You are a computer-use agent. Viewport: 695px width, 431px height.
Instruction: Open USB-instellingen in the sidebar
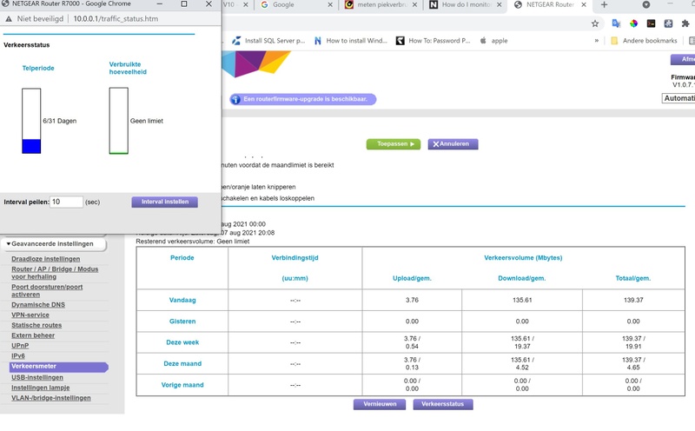pos(37,378)
